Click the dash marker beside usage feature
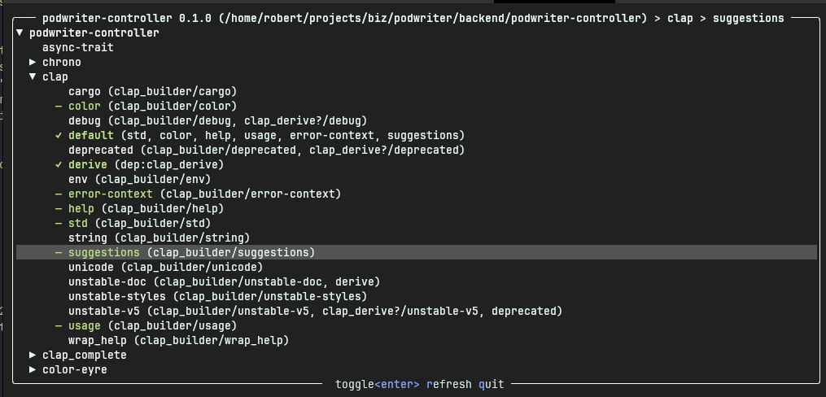Image resolution: width=826 pixels, height=397 pixels. 59,325
